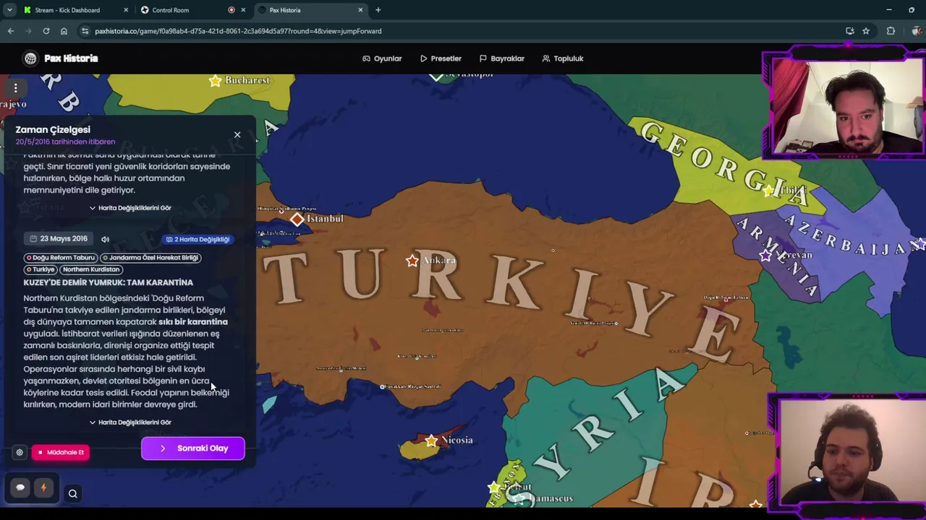Expand Harita Değişikliklerini Gör below 23 Mayıs event
The width and height of the screenshot is (926, 520).
[130, 422]
